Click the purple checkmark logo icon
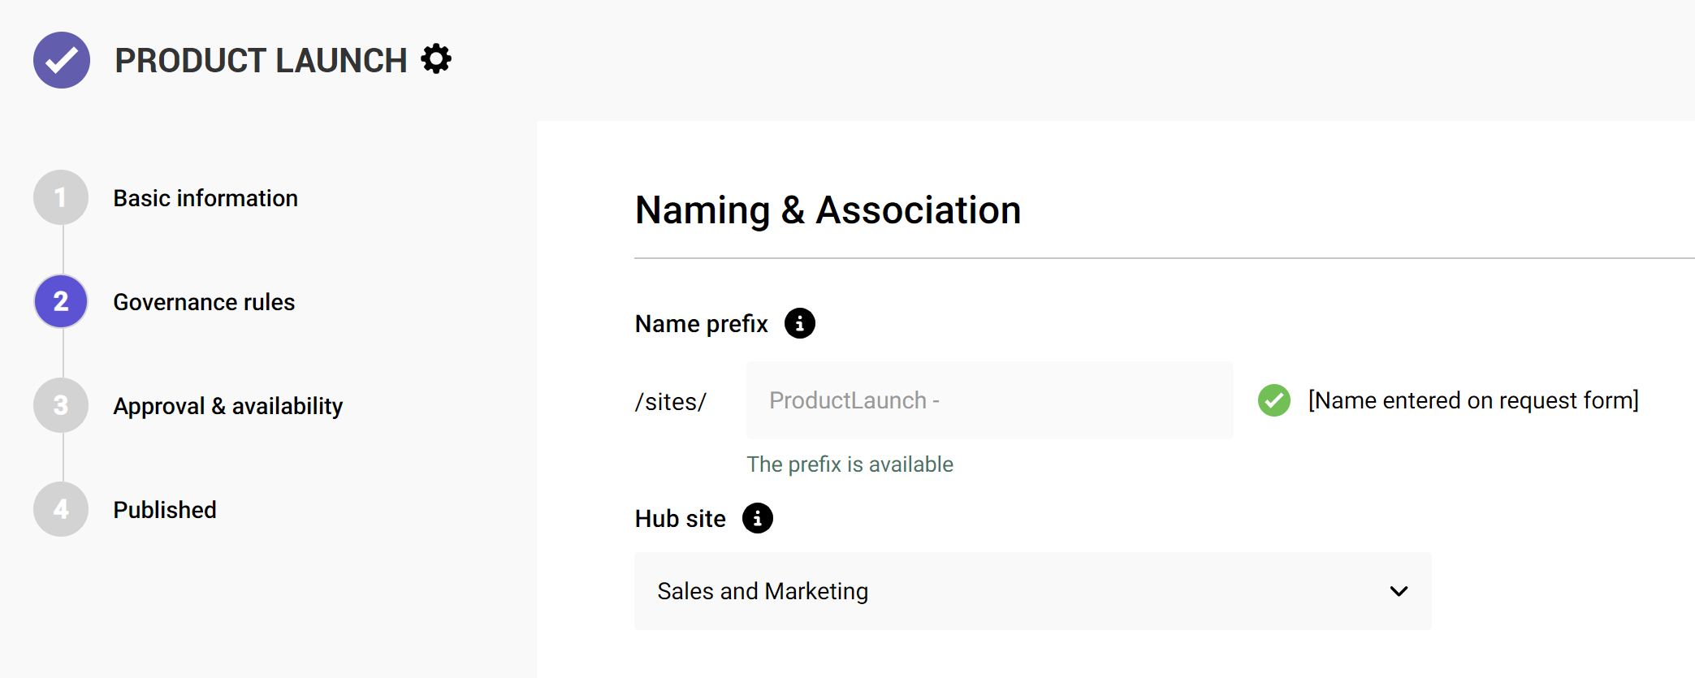1695x678 pixels. click(x=62, y=60)
